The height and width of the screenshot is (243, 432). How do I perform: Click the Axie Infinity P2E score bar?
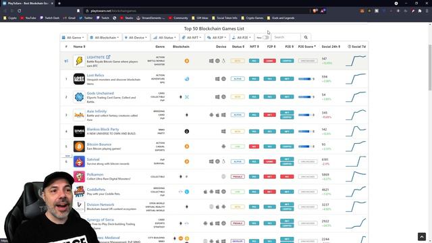pos(304,115)
